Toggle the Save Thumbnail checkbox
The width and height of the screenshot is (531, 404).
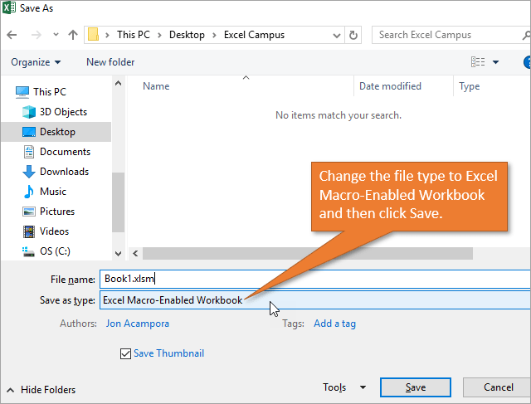(x=125, y=354)
